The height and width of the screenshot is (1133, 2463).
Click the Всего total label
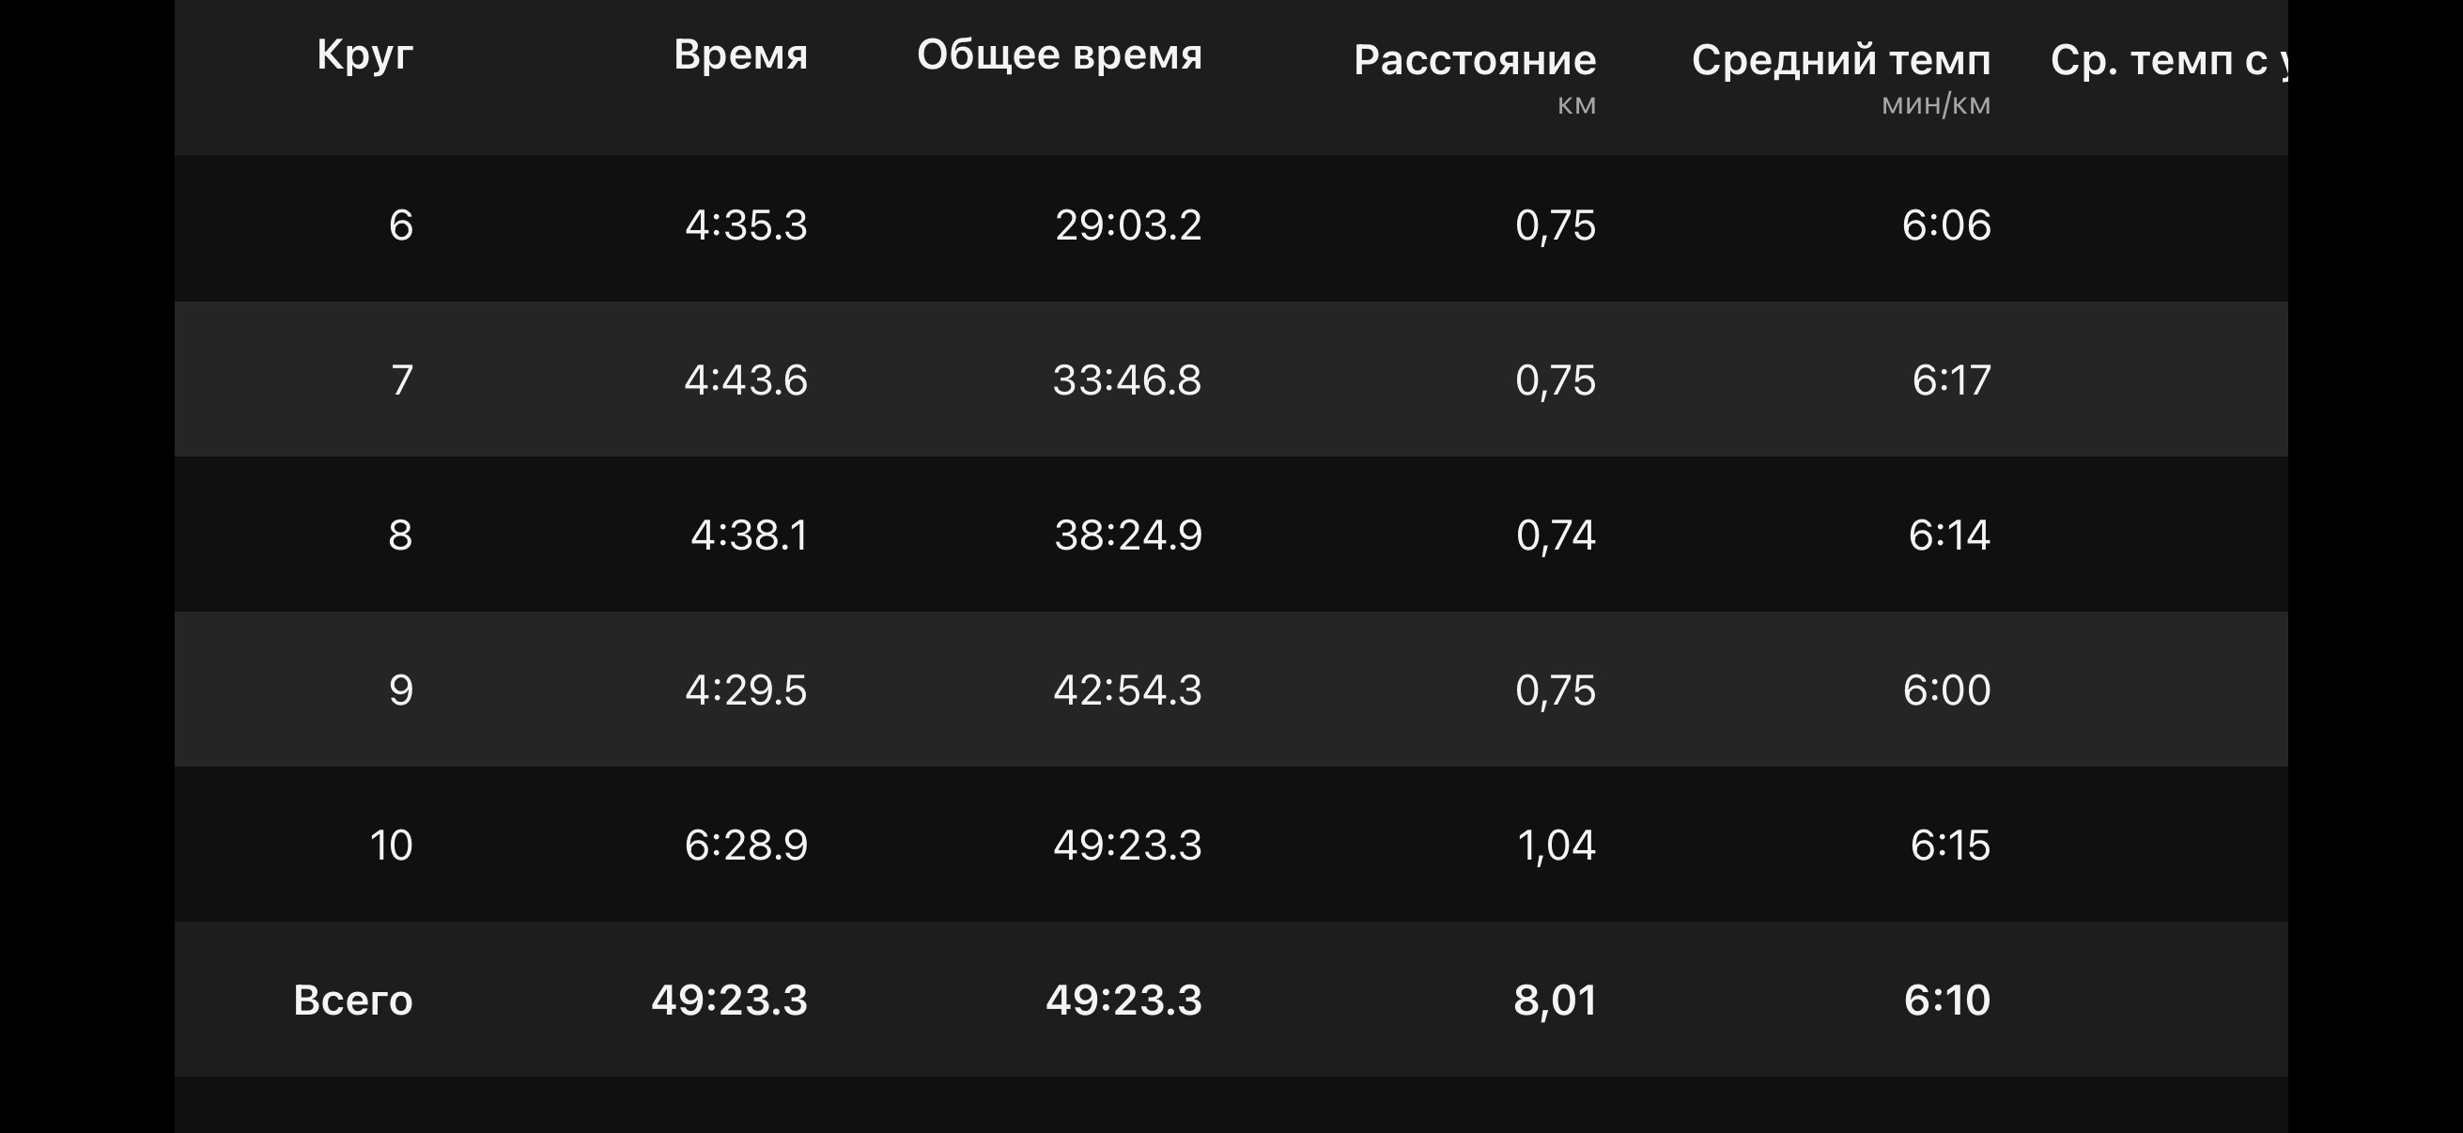[x=353, y=1001]
